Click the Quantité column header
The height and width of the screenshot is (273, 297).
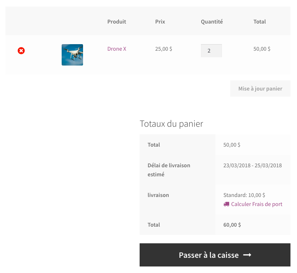[x=212, y=22]
